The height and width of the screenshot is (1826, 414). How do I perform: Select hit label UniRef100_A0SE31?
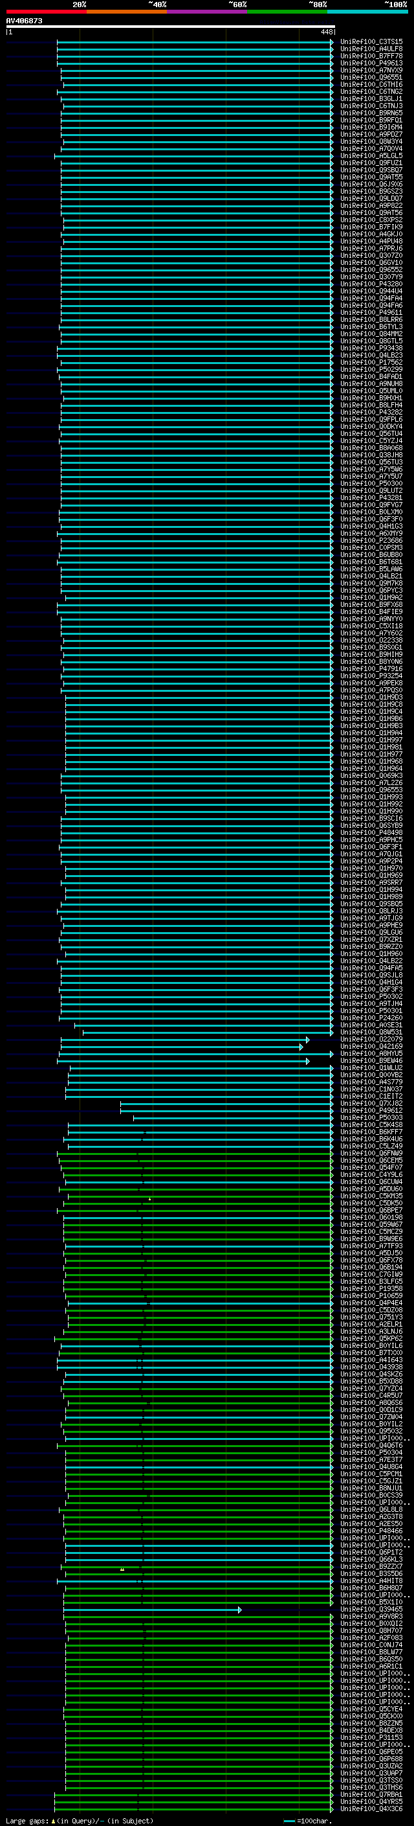(x=371, y=1025)
